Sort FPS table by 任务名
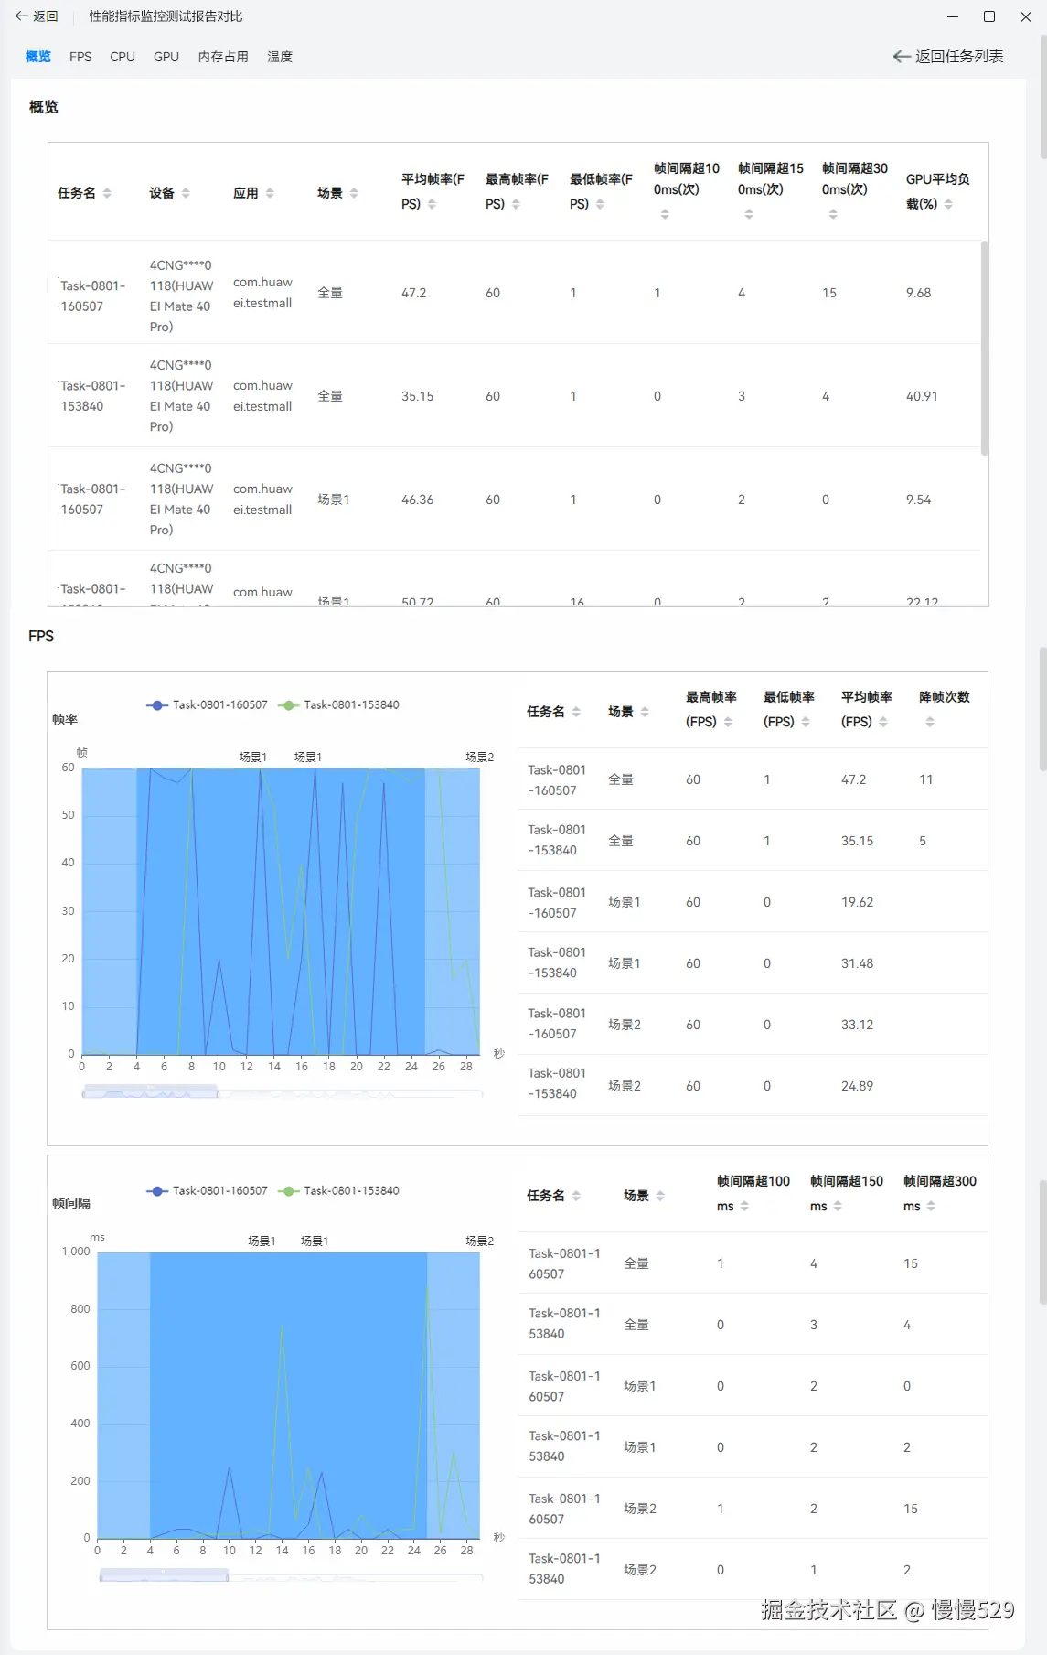 tap(576, 712)
